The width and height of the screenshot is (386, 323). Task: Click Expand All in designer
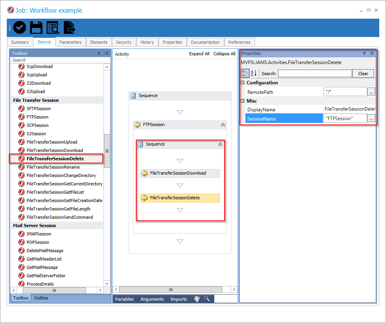[x=199, y=54]
